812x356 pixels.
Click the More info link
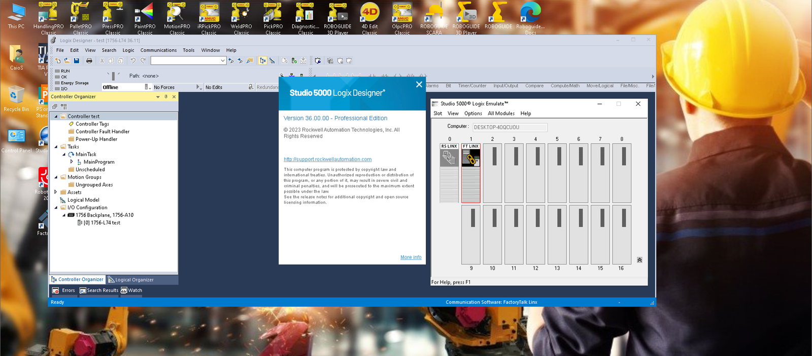pos(411,257)
